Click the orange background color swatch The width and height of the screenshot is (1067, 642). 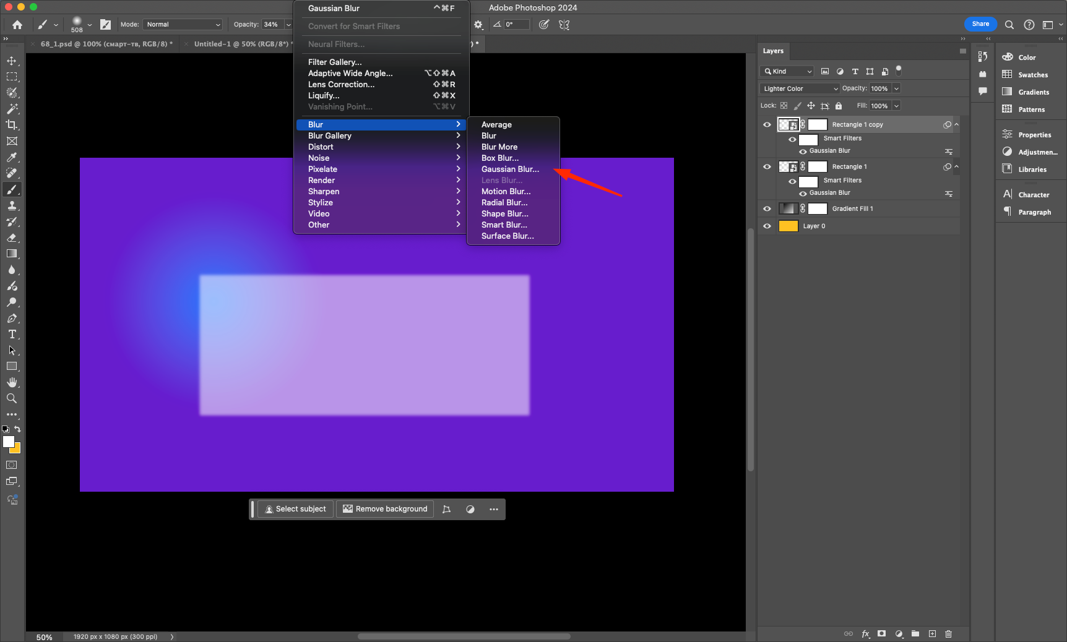click(17, 450)
